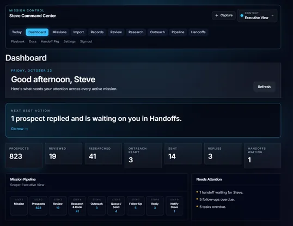The height and width of the screenshot is (226, 293).
Task: Click 'Scope: Executive View' text
Action: [x=27, y=185]
